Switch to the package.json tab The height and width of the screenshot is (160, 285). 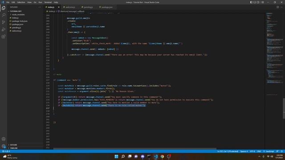[107, 7]
